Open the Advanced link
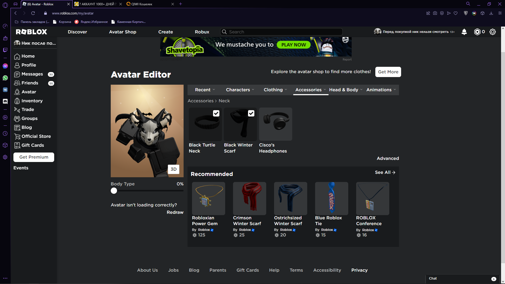This screenshot has width=505, height=284. tap(388, 158)
